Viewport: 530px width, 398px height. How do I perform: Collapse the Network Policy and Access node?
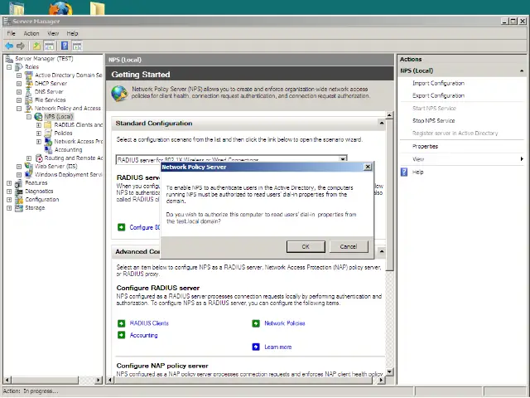pos(19,109)
